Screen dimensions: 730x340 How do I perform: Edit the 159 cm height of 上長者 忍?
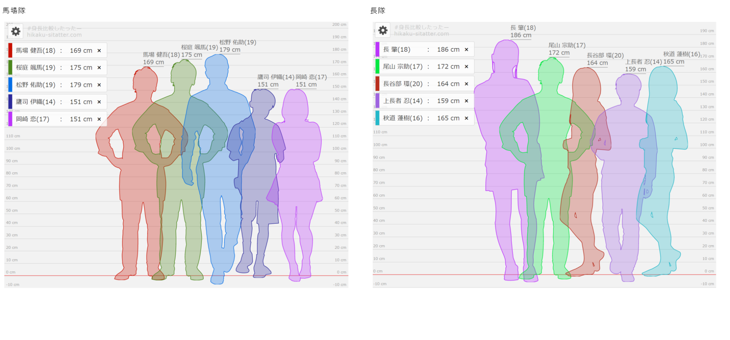448,101
